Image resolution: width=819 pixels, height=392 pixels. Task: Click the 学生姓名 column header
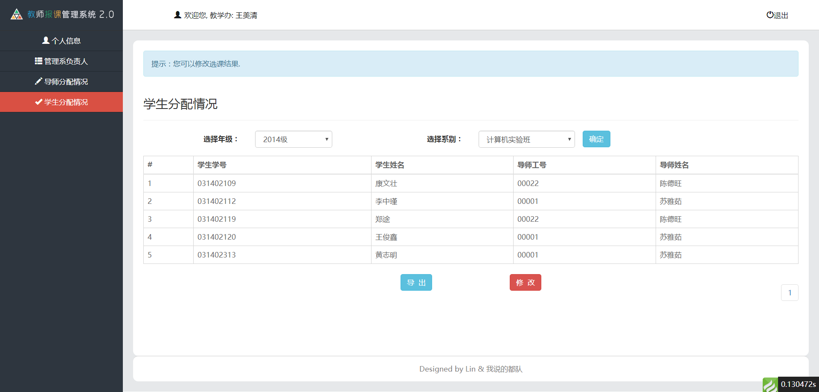tap(390, 165)
